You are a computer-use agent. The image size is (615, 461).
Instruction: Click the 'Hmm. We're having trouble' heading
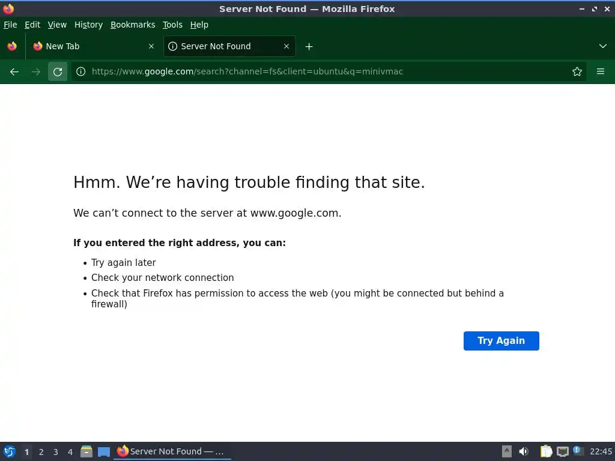(x=249, y=182)
